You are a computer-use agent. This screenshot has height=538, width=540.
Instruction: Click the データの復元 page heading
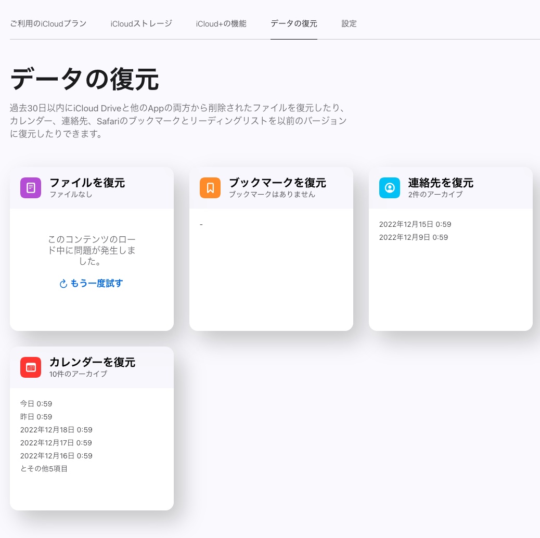pyautogui.click(x=84, y=79)
